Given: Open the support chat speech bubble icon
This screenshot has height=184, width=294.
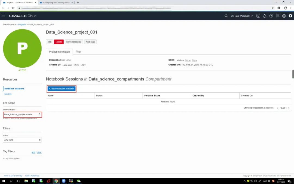Looking at the screenshot, I should point(277,16).
